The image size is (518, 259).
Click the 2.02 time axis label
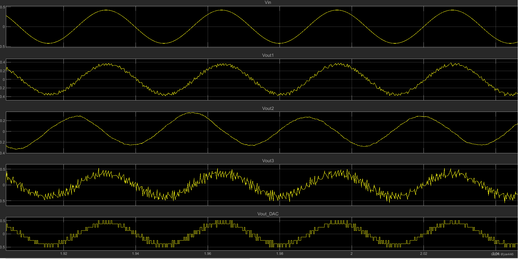tap(424, 254)
